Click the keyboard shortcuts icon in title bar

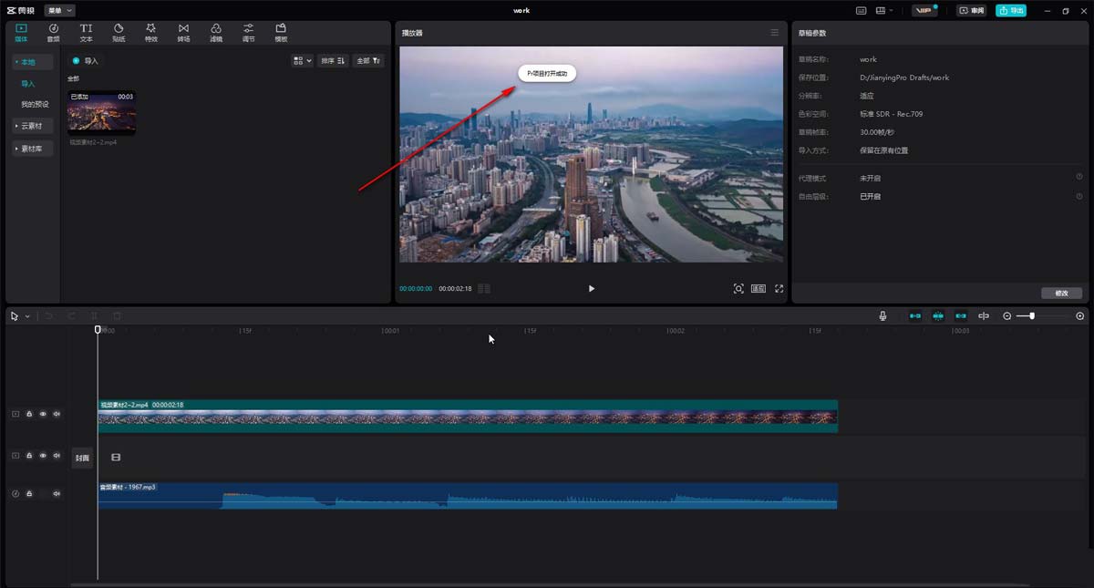coord(862,11)
